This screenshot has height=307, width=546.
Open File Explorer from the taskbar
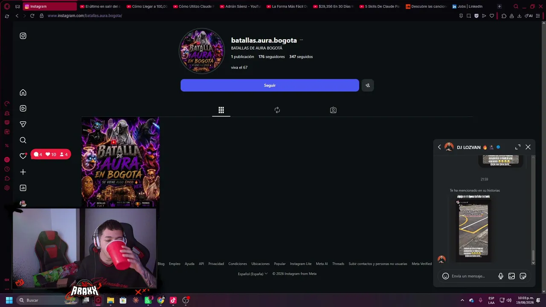110,300
